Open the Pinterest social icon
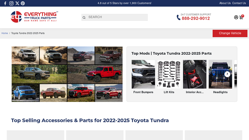The width and height of the screenshot is (249, 140). coord(23,3)
